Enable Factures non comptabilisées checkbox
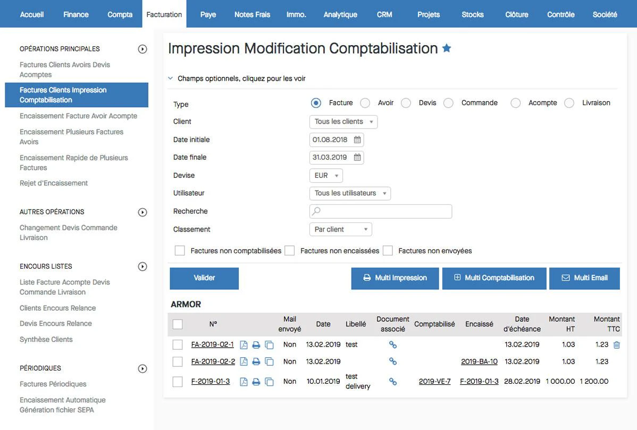Screen dimensions: 637x430 coord(180,251)
